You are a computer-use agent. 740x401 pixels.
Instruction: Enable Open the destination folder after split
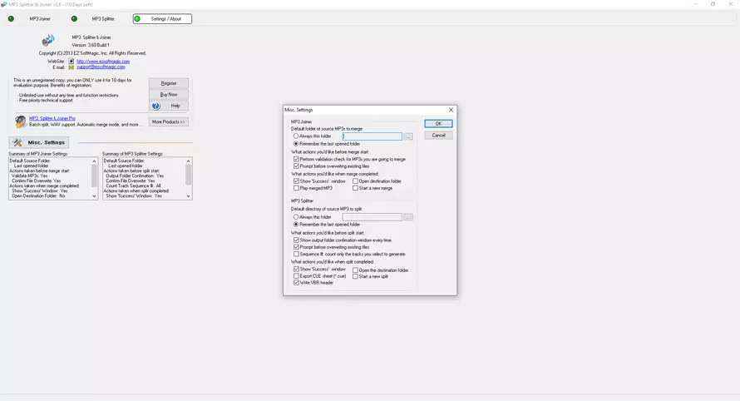[355, 270]
